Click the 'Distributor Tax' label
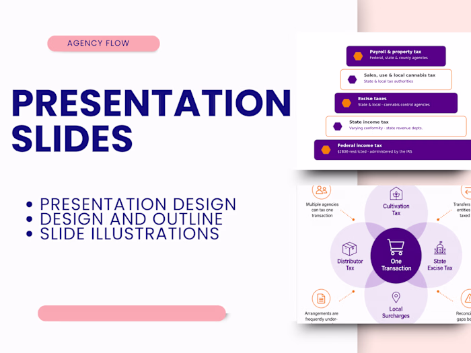Image resolution: width=471 pixels, height=353 pixels. click(350, 264)
